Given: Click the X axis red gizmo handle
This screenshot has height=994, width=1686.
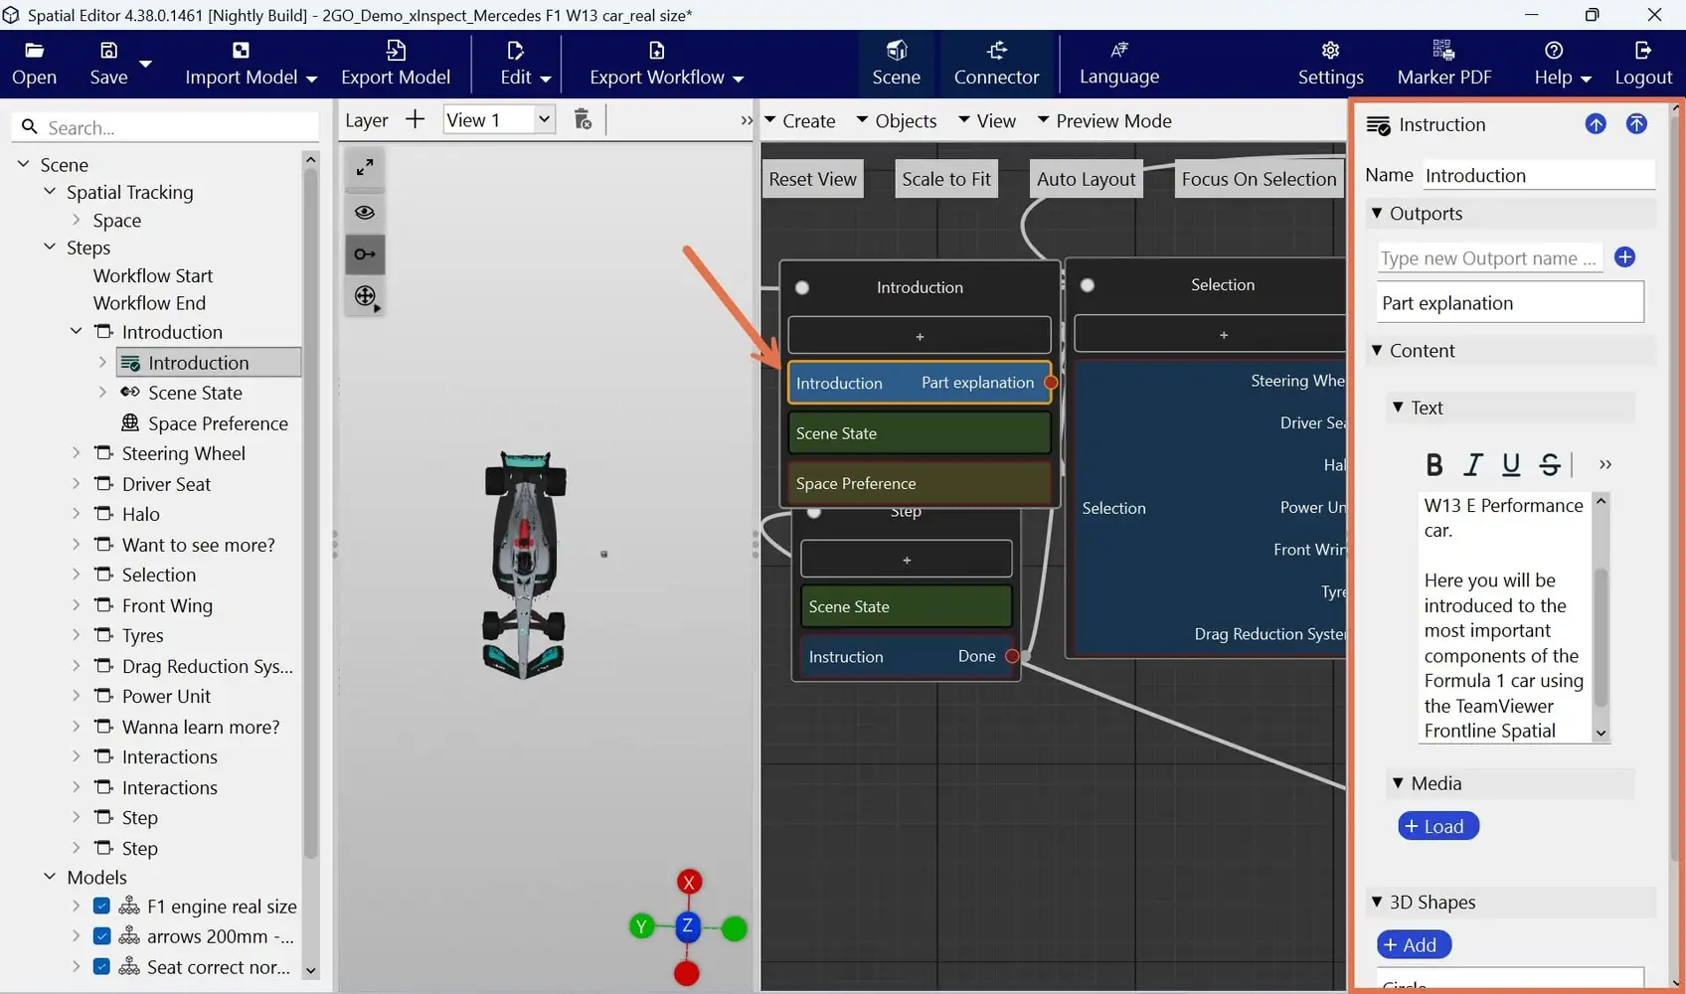Looking at the screenshot, I should click(689, 883).
